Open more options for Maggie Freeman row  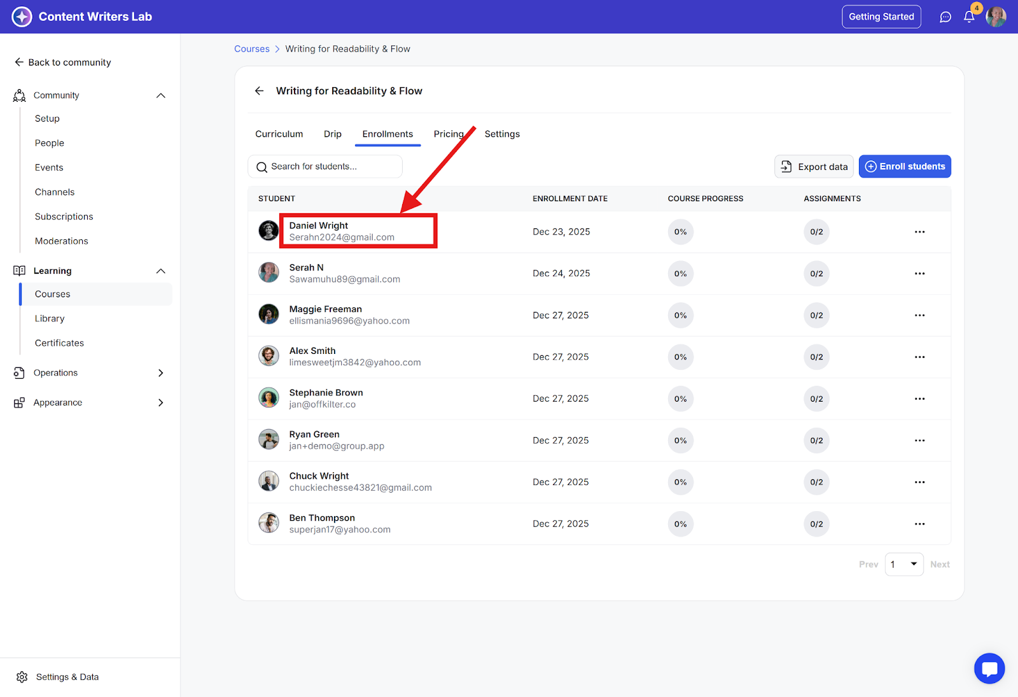click(x=919, y=315)
